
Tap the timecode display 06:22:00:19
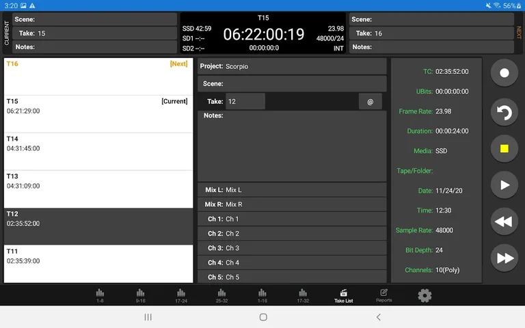point(264,34)
